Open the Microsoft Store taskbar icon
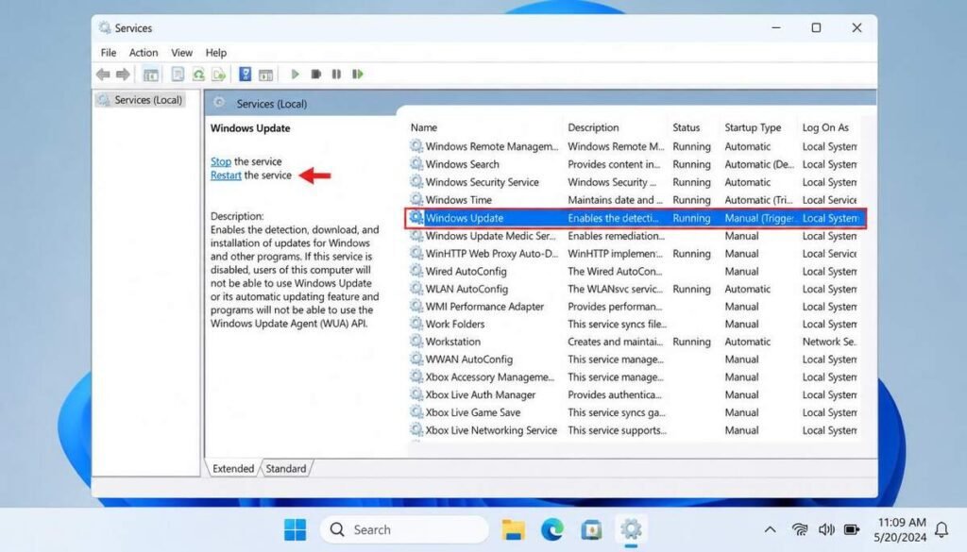Screen dimensions: 967x552 coord(591,529)
